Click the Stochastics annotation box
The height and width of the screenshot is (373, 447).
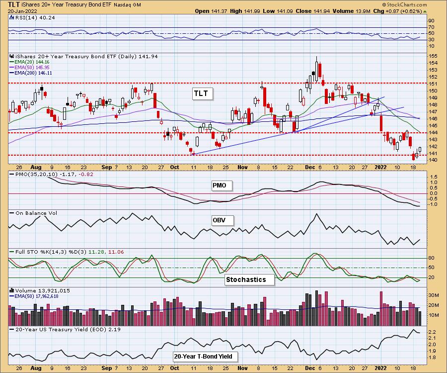[x=249, y=280]
